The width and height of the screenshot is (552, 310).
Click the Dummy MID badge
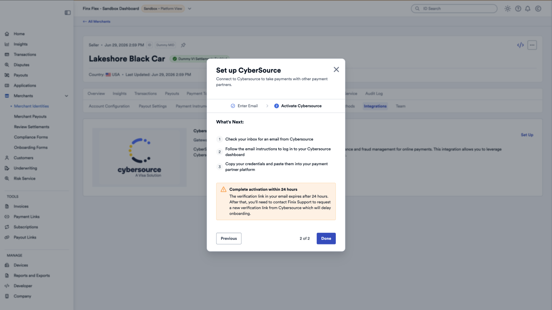[x=165, y=45]
